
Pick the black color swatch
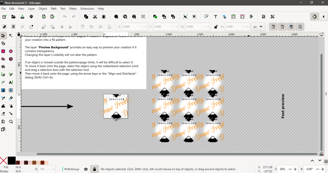click(12, 161)
